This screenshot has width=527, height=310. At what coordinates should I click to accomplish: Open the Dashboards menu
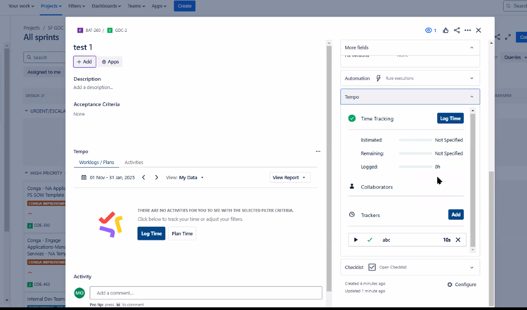(x=107, y=6)
